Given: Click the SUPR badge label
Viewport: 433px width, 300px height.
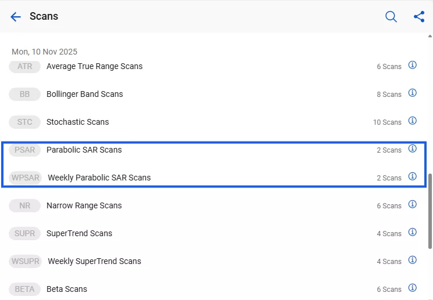Looking at the screenshot, I should [24, 233].
